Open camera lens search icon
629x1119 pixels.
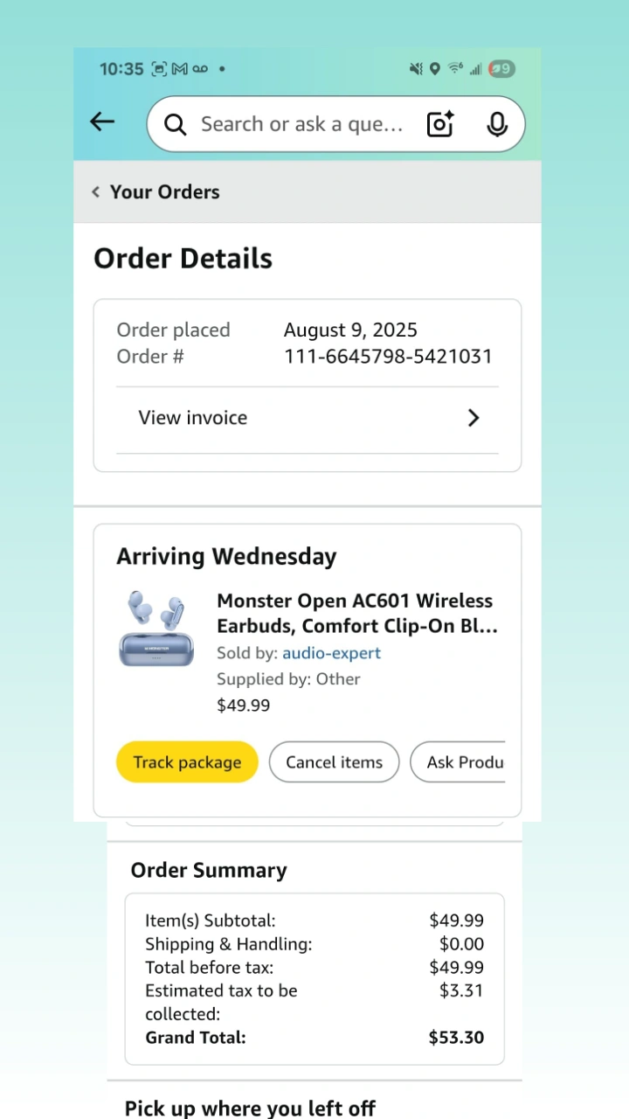point(440,124)
